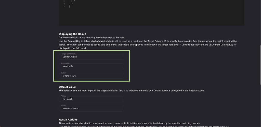Click the 'Define how should be the matching result' sentence
261x127 pixels.
pos(92,38)
